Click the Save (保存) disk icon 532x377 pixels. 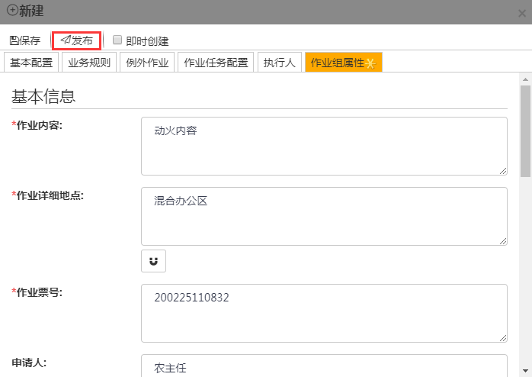(14, 40)
